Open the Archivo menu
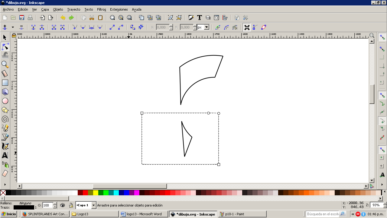Screen dimensions: 387x218 point(8,9)
